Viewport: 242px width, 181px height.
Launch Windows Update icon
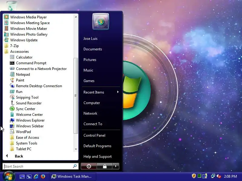point(6,40)
